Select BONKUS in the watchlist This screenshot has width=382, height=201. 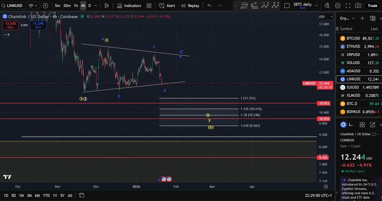tap(359, 112)
